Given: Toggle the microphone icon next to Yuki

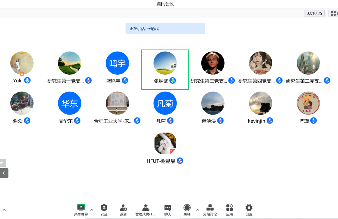Looking at the screenshot, I should 27,80.
